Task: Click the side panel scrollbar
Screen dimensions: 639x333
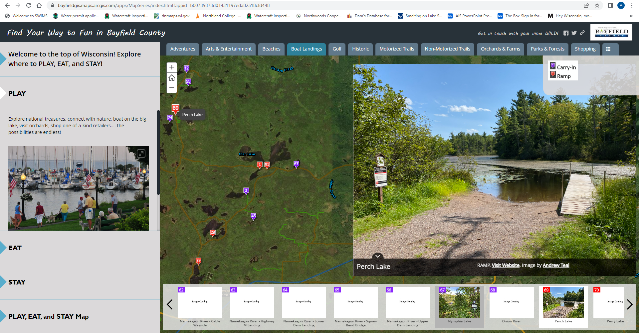Action: coord(158,153)
